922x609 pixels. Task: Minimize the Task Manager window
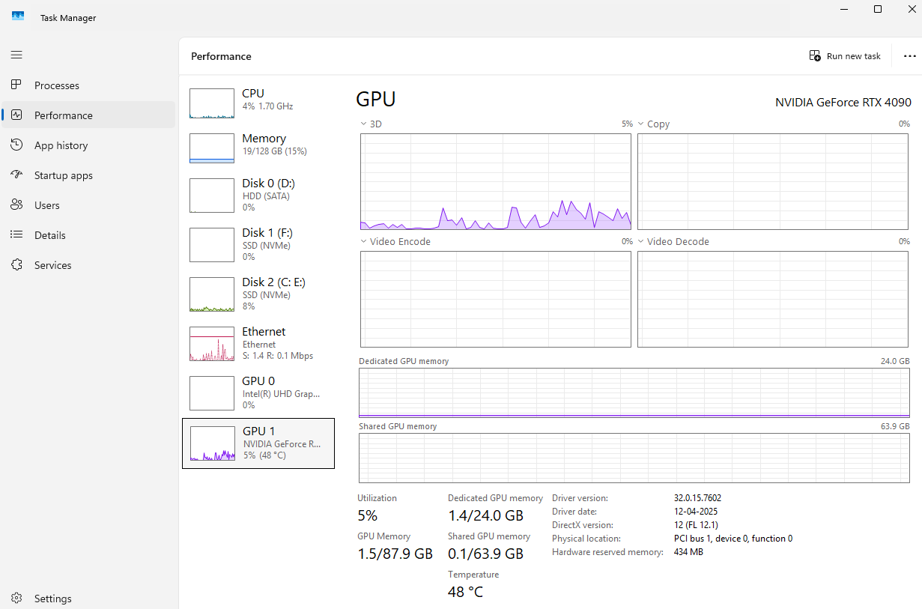click(843, 9)
